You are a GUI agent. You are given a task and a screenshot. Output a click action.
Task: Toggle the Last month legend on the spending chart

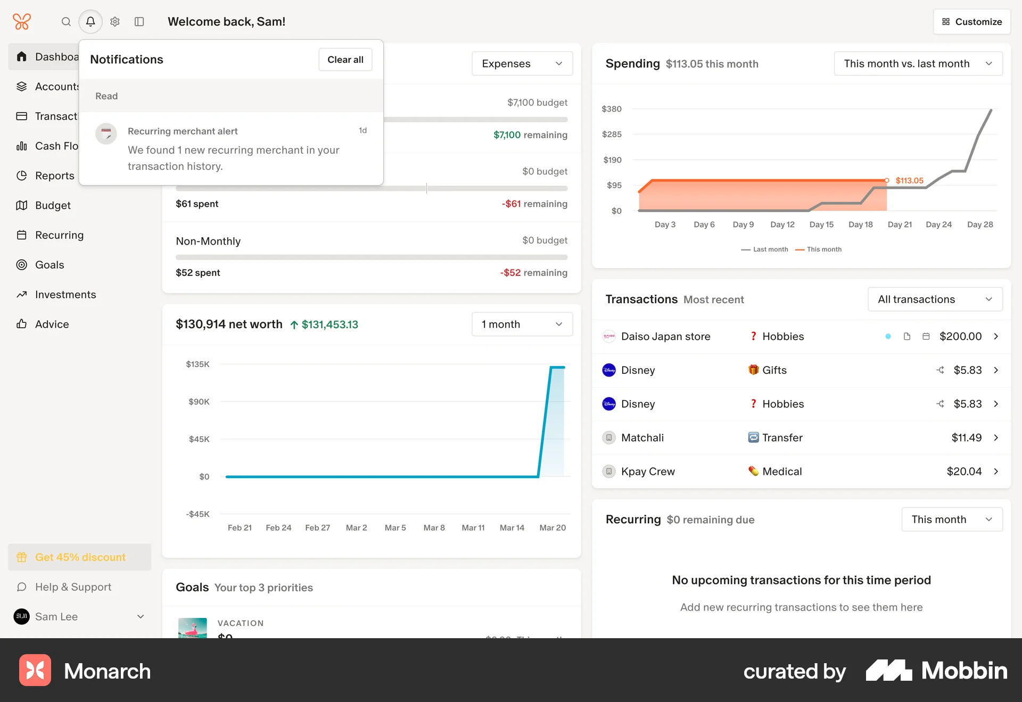[764, 249]
